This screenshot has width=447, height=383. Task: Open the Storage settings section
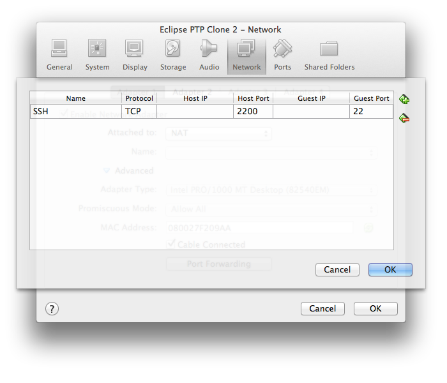point(173,55)
